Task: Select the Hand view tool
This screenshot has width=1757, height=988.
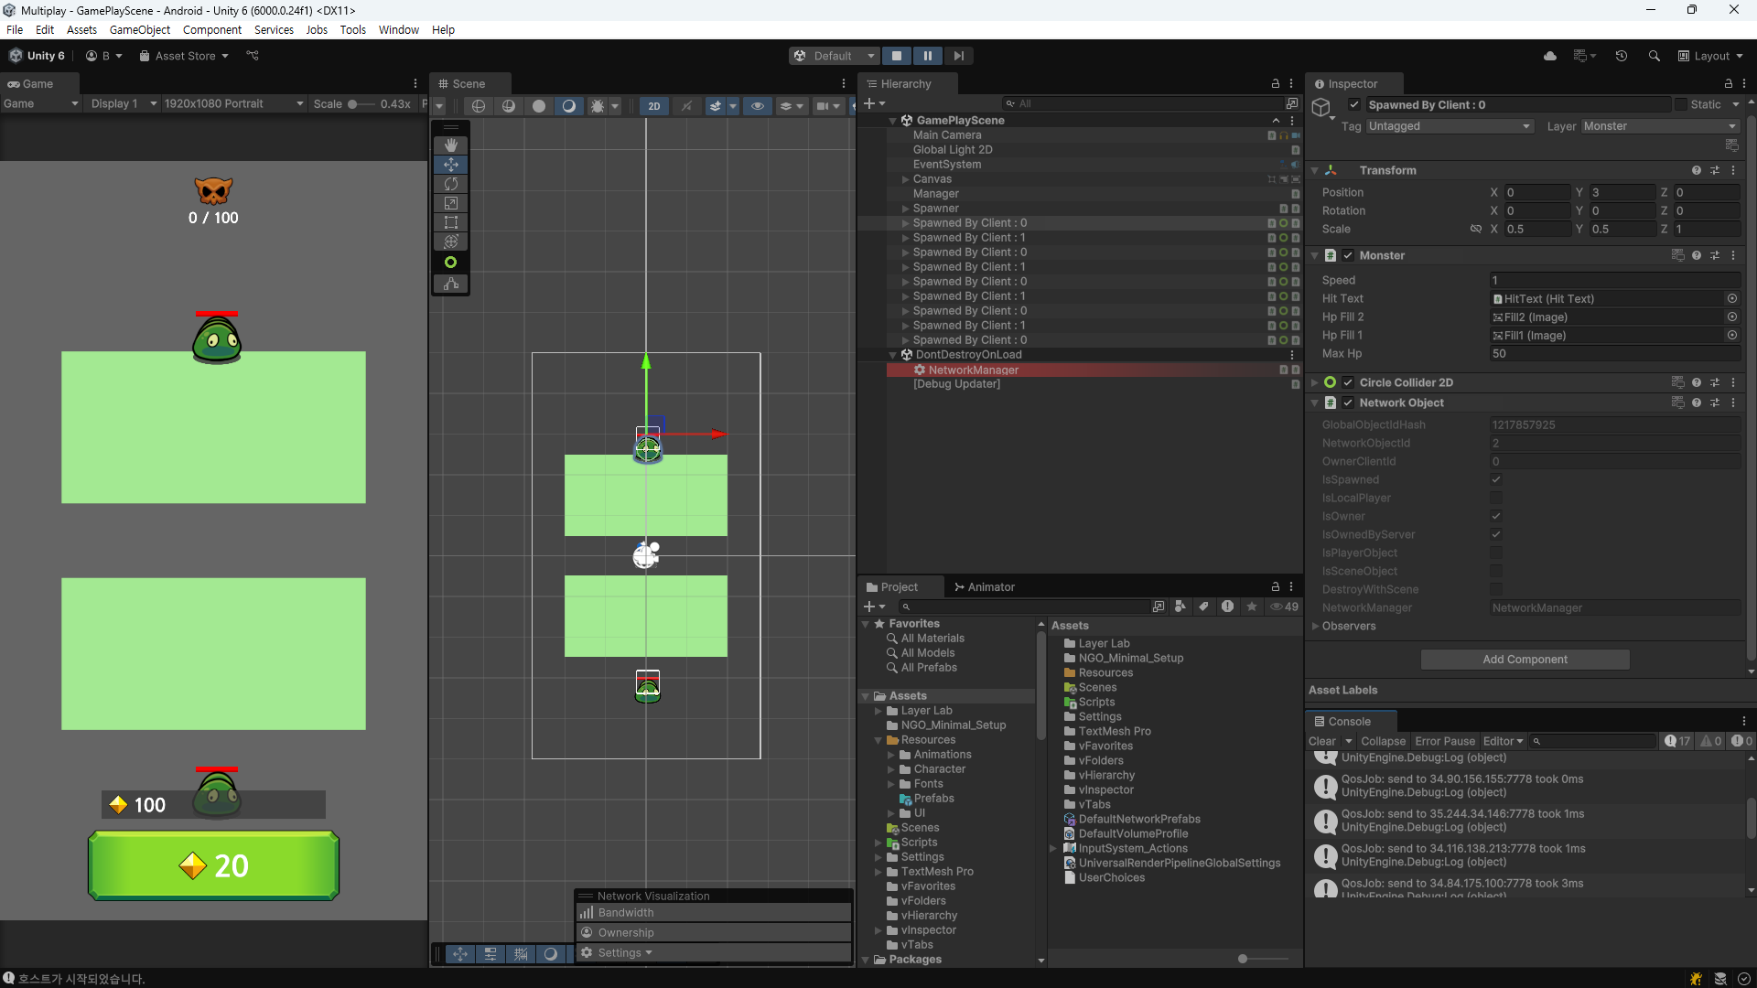Action: point(451,145)
